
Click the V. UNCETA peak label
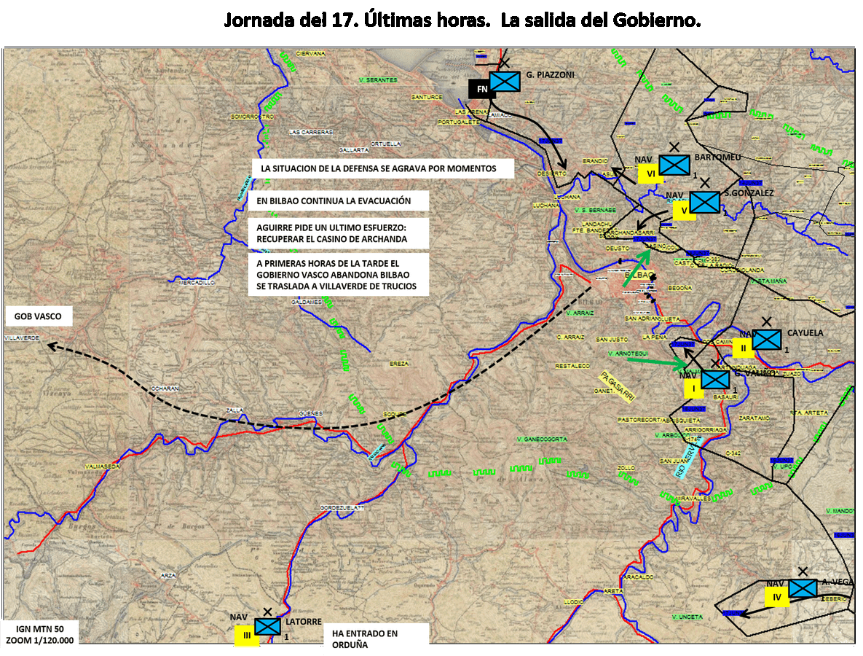tap(688, 617)
